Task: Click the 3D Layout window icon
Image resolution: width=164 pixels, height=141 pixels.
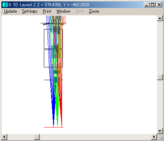Action: [5, 5]
